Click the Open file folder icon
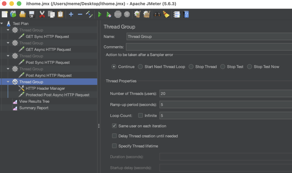 pos(22,14)
